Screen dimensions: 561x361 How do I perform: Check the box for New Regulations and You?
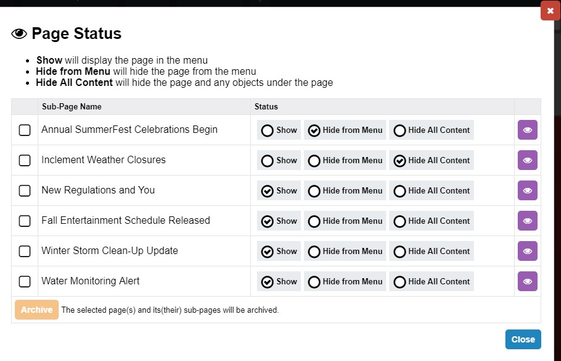click(x=24, y=190)
